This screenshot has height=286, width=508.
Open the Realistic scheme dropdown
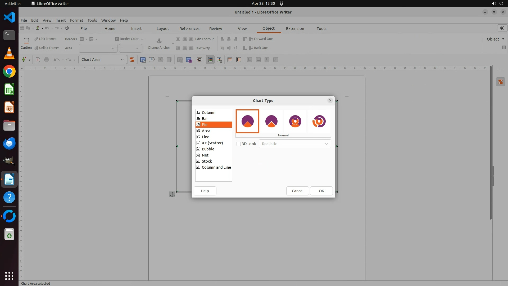295,144
